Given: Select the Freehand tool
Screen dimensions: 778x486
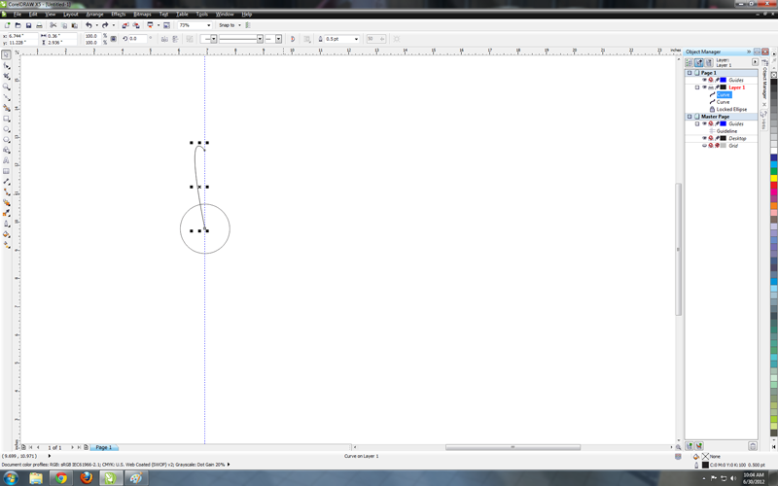Looking at the screenshot, I should point(6,97).
